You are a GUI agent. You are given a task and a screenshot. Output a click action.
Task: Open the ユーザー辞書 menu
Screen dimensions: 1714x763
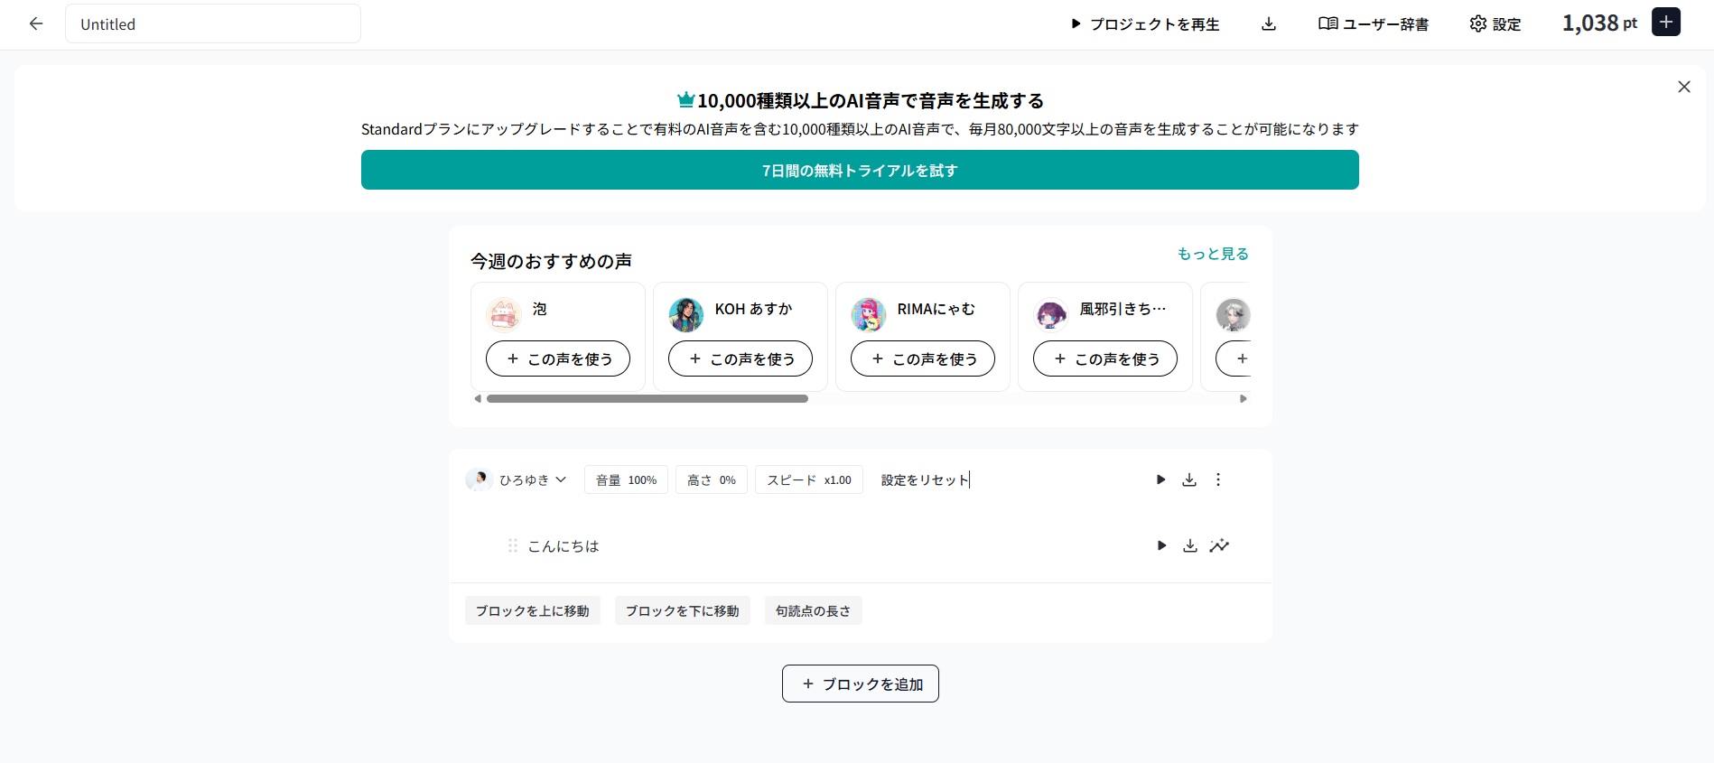coord(1374,24)
